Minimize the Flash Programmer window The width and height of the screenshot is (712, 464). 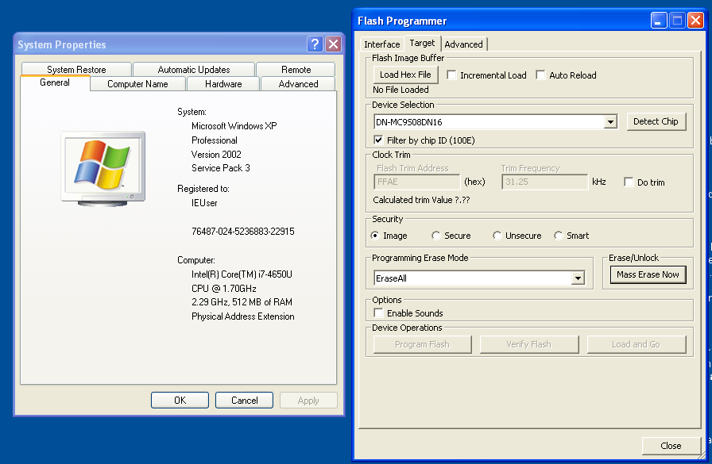659,21
